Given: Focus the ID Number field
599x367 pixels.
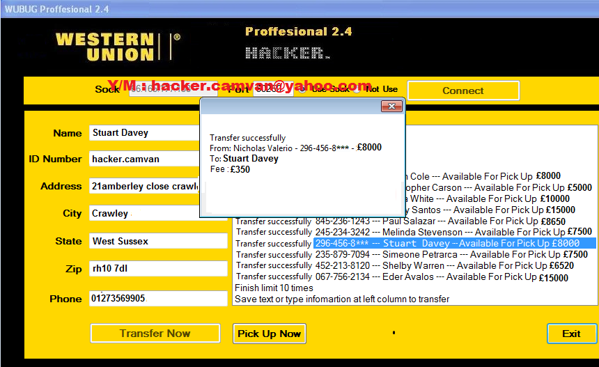Looking at the screenshot, I should (x=144, y=159).
